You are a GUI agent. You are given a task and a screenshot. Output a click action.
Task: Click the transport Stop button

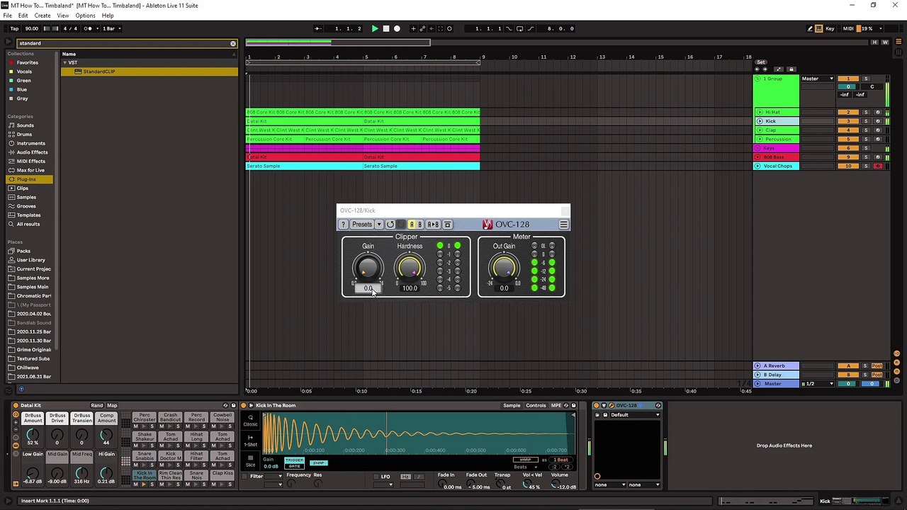click(x=385, y=28)
